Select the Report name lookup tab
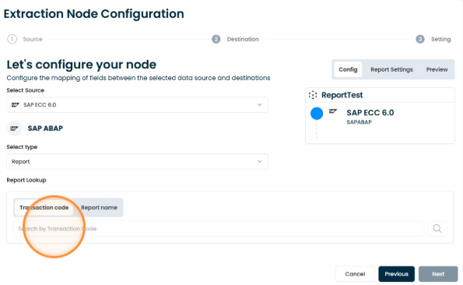Image resolution: width=463 pixels, height=285 pixels. [x=99, y=208]
